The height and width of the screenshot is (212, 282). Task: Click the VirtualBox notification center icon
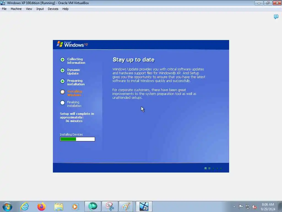tap(276, 17)
